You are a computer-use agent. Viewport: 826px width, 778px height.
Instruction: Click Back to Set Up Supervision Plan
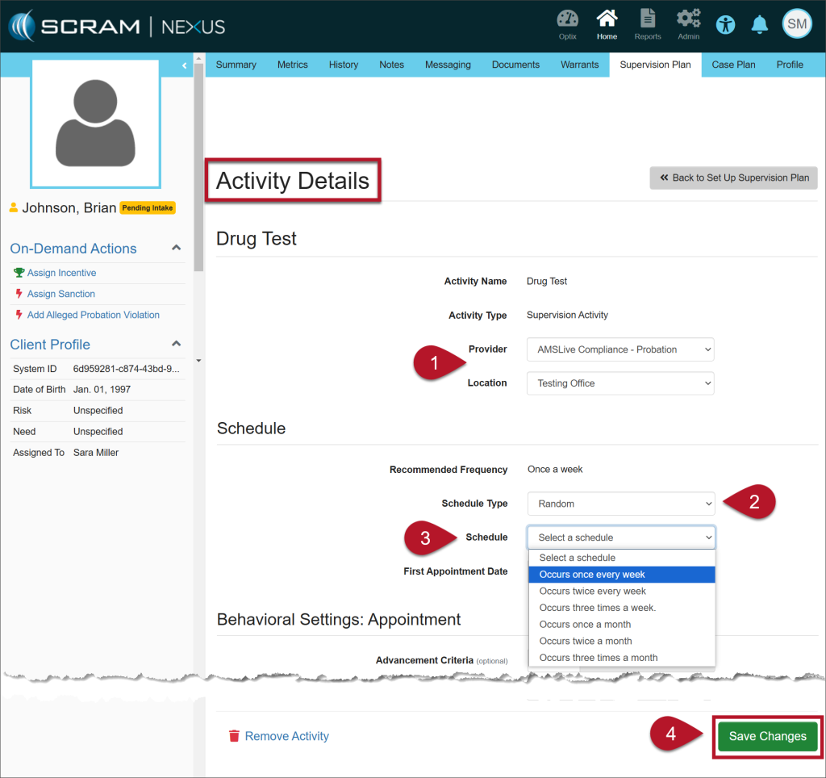click(733, 178)
